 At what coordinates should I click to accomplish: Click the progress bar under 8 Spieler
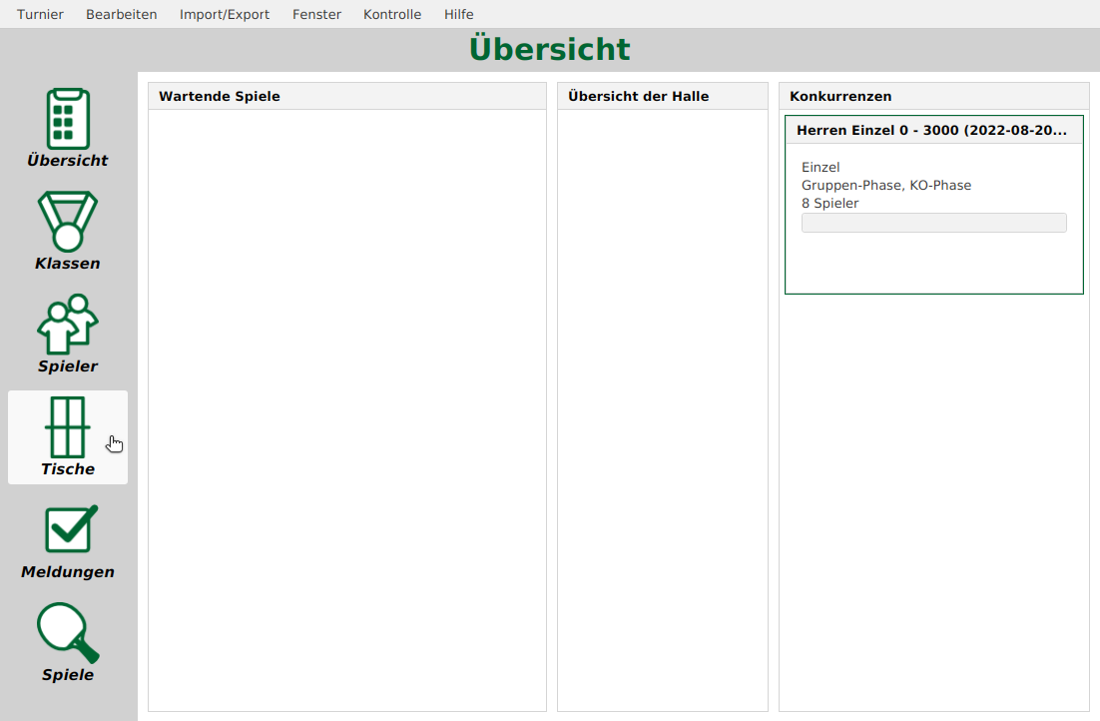coord(933,222)
